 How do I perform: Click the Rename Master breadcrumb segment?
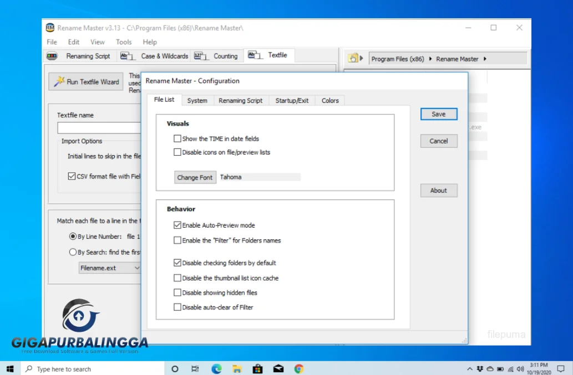457,59
